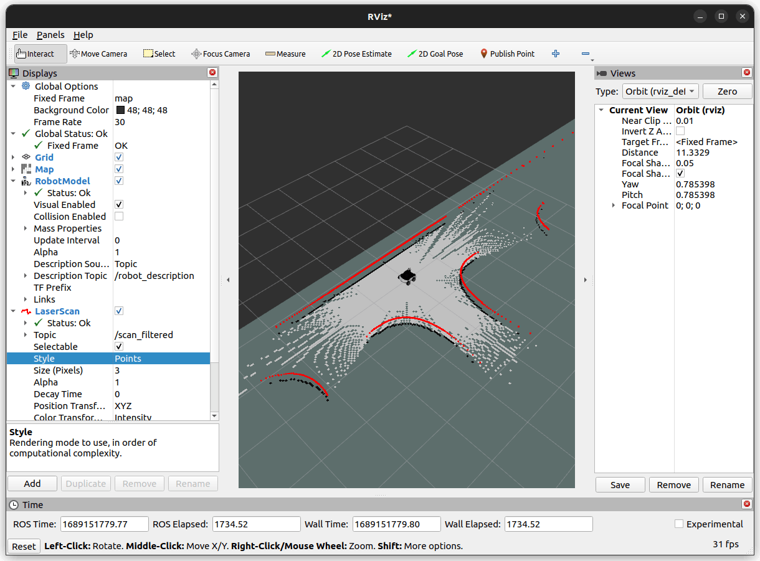The height and width of the screenshot is (561, 760).
Task: Expand the Map display tree item
Action: 13,169
